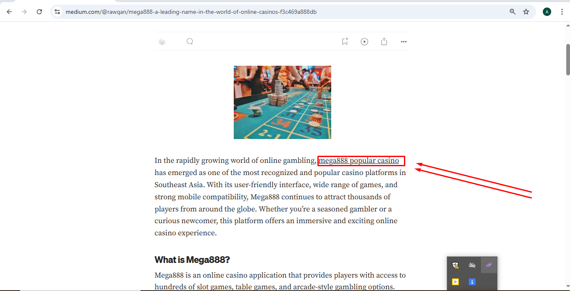Open Chrome's three-dot customize menu
Screen dimensions: 570x291
pos(562,12)
